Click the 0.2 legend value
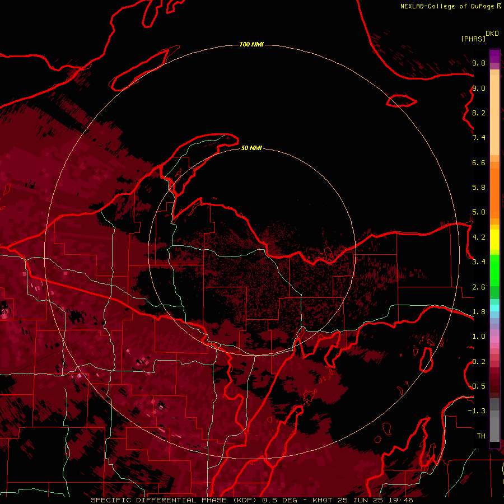The image size is (504, 504). click(479, 362)
